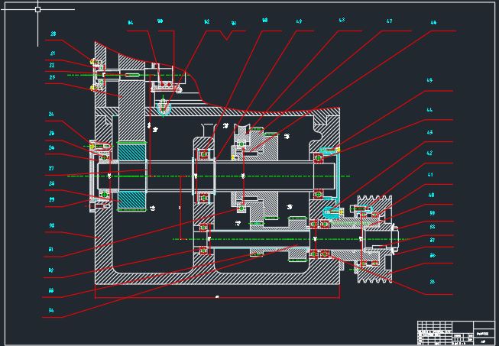This screenshot has height=346, width=499.
Task: Pick part callout number 54
Action: click(x=131, y=23)
